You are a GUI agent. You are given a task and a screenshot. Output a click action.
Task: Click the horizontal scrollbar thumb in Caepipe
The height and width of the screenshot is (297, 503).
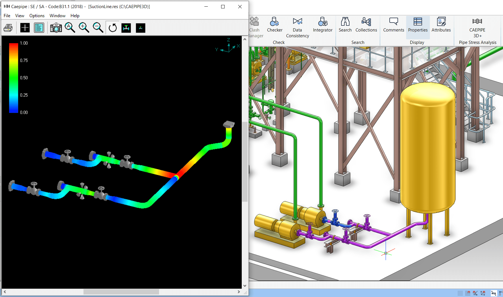coord(121,292)
